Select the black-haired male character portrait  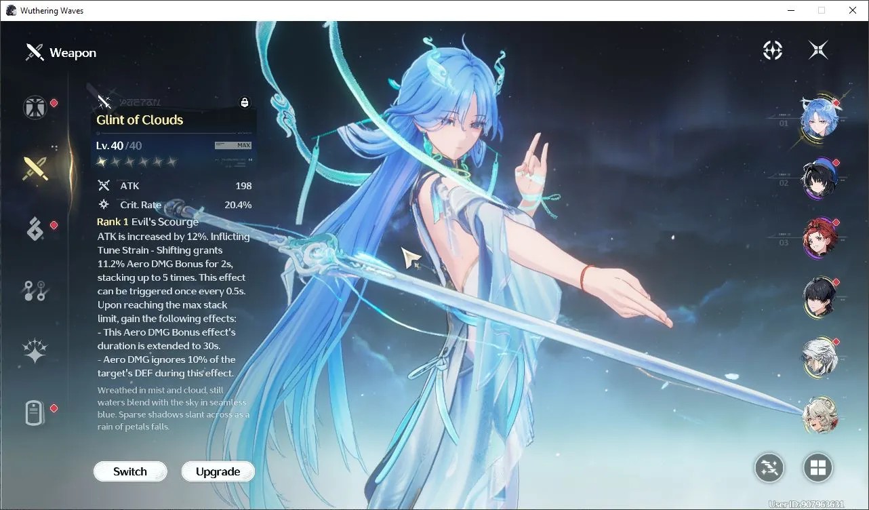point(820,297)
